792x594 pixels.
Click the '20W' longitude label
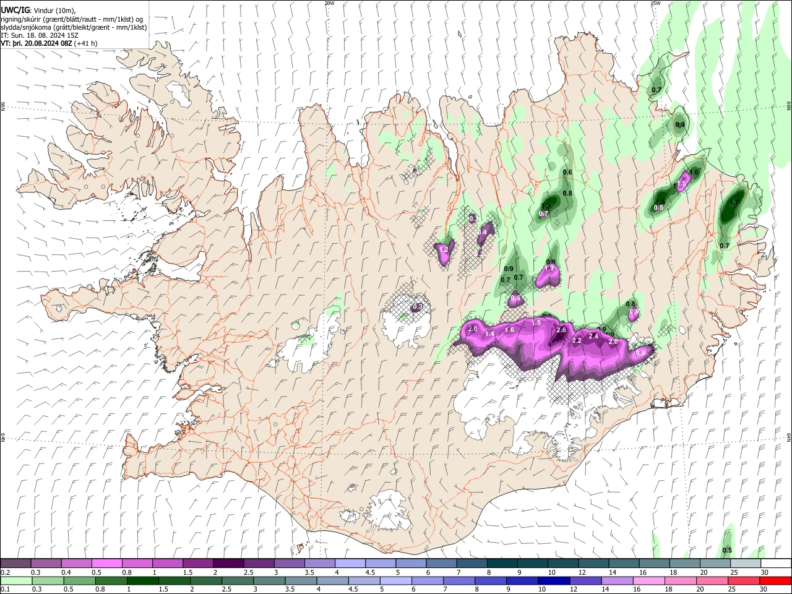(329, 3)
